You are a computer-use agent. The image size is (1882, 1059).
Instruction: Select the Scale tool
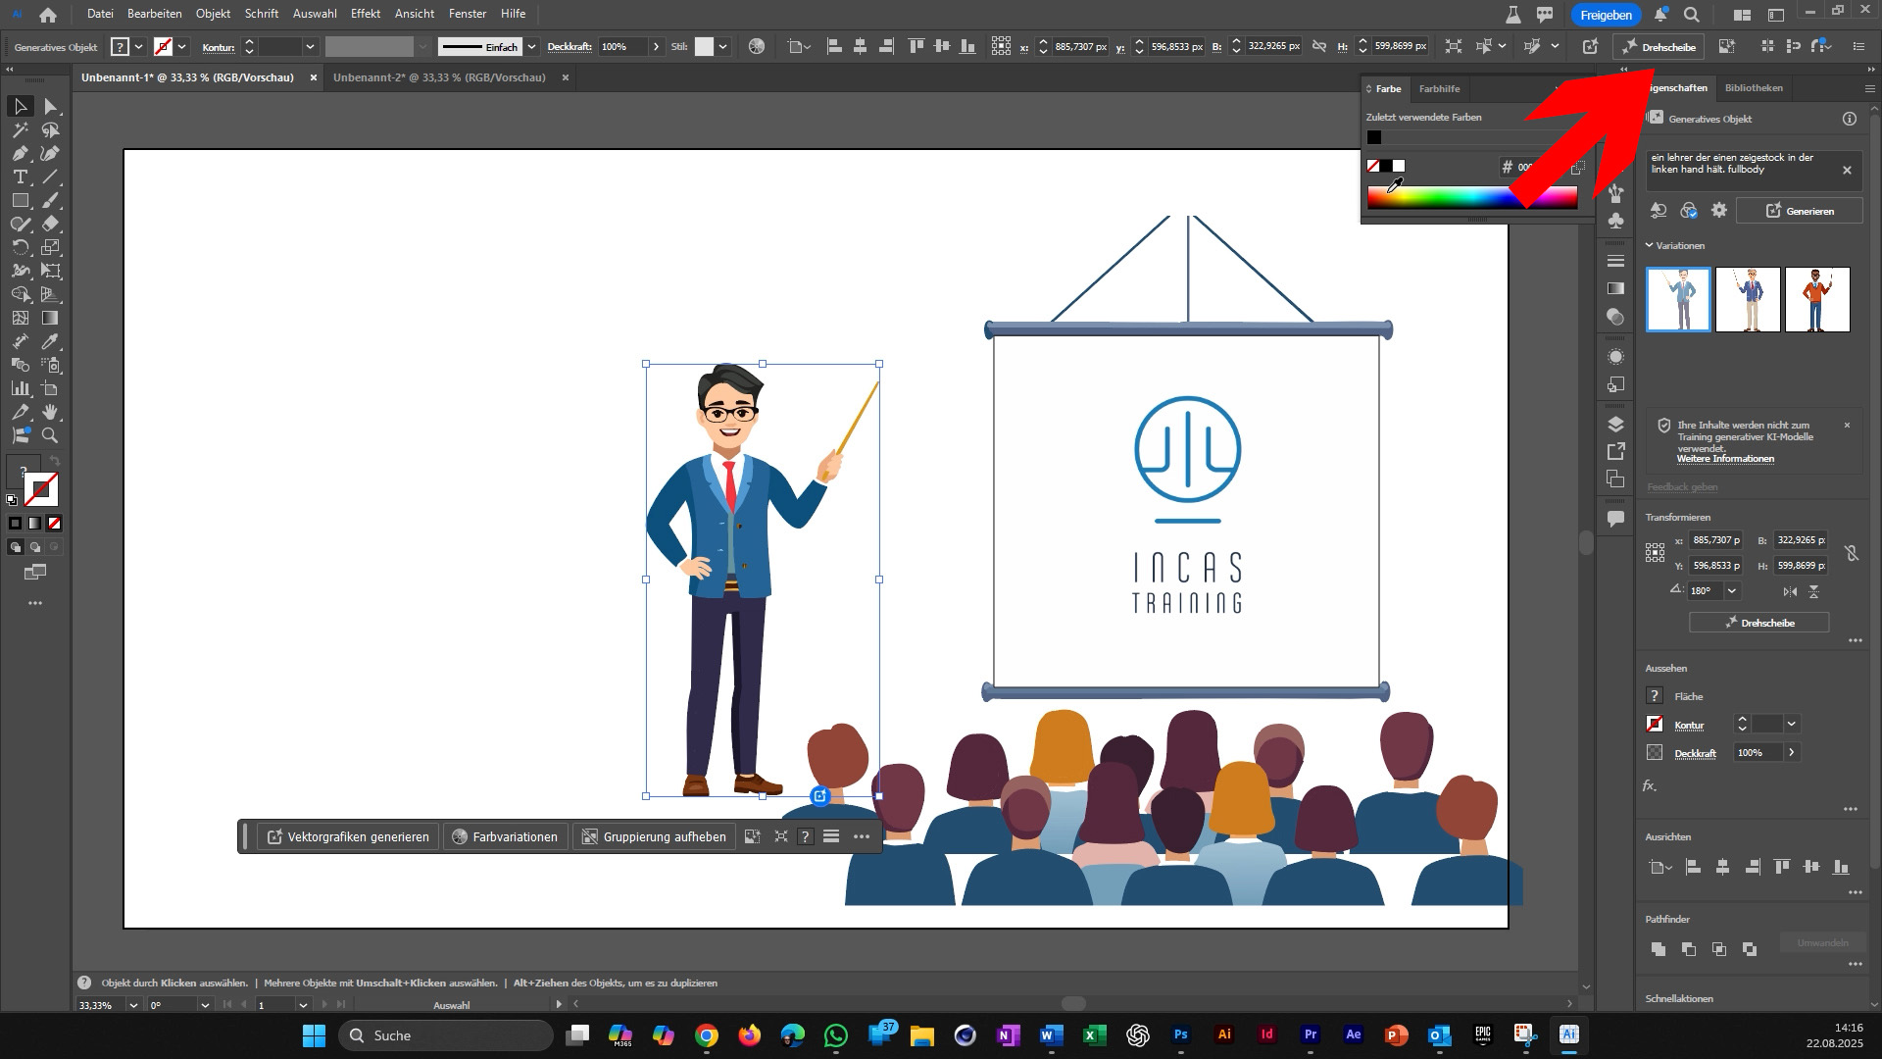(51, 247)
